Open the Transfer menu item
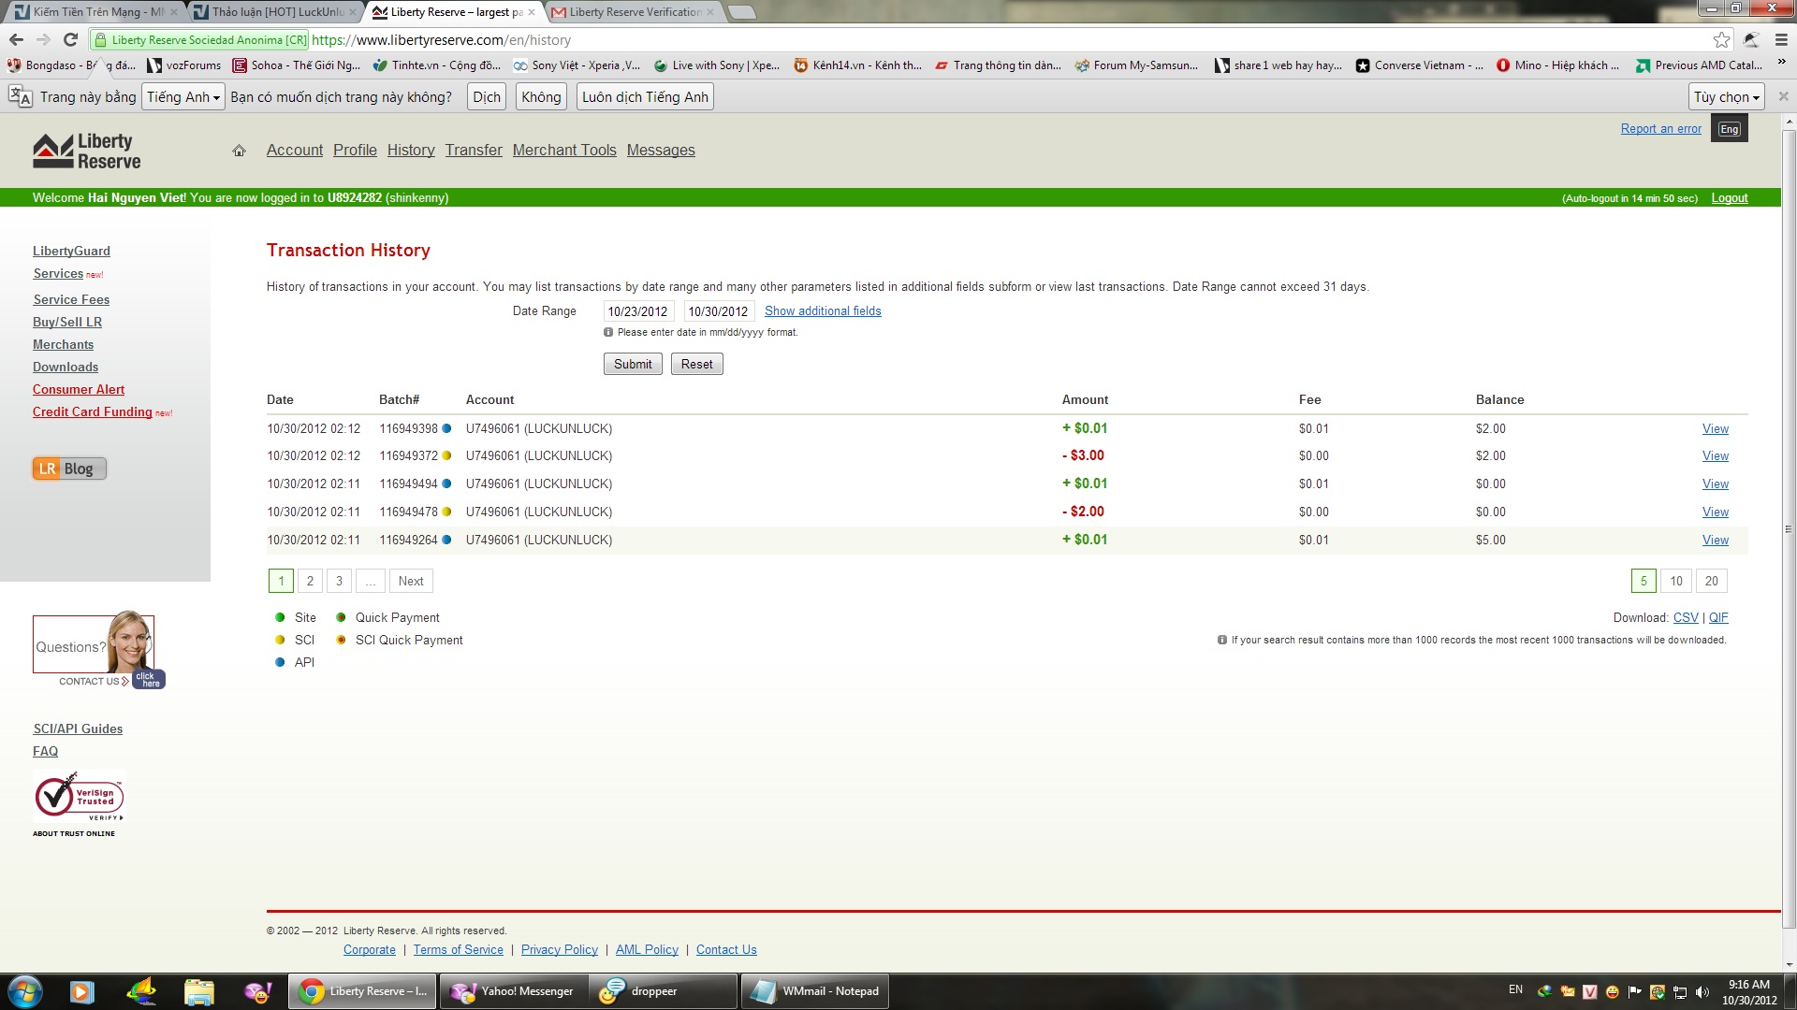The width and height of the screenshot is (1797, 1010). pyautogui.click(x=473, y=151)
